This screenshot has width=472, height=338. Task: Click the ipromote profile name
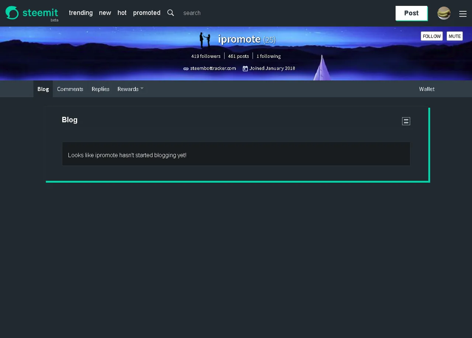(239, 39)
